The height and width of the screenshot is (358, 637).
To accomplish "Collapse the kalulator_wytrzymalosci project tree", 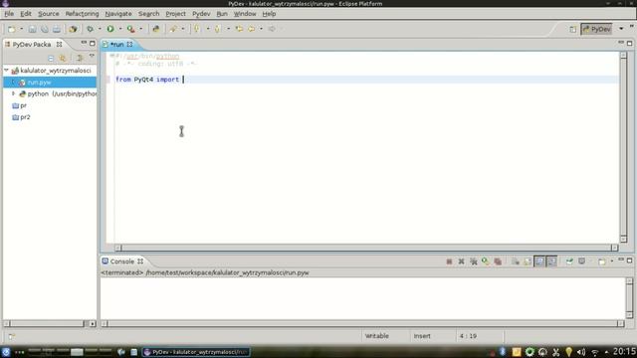I will pos(7,71).
